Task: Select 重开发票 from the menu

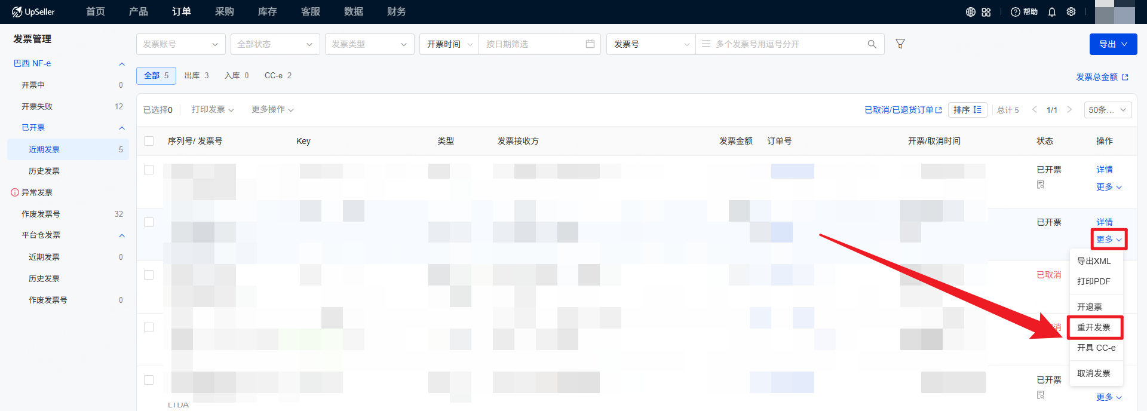Action: point(1093,327)
